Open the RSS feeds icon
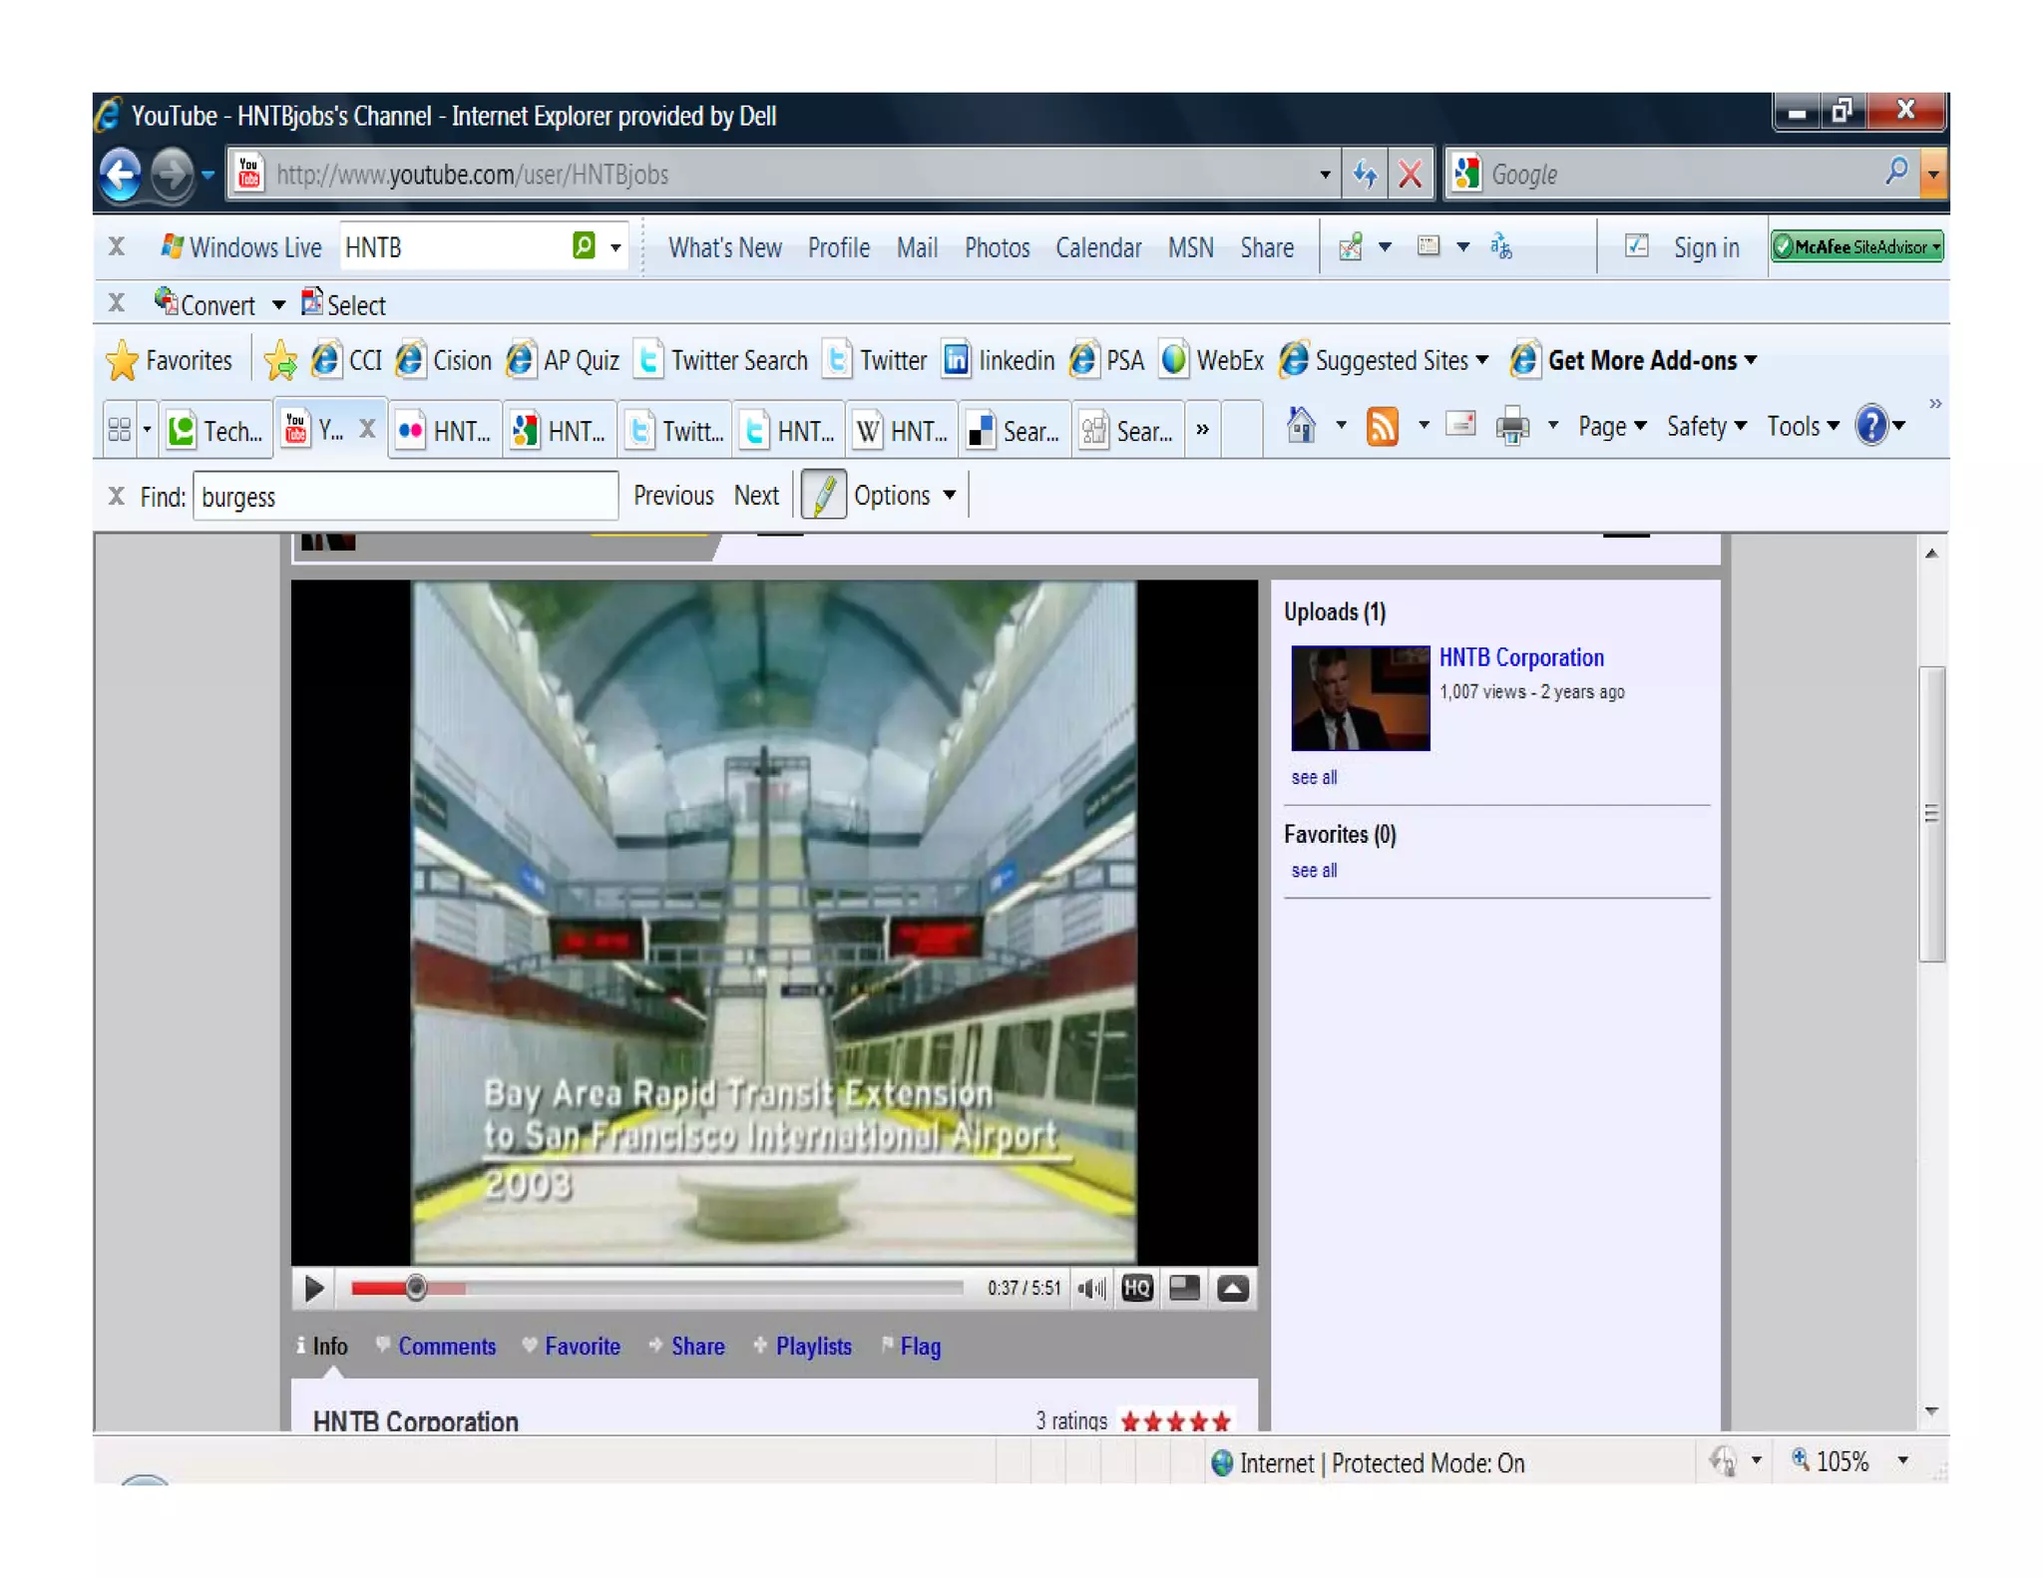 (x=1383, y=427)
